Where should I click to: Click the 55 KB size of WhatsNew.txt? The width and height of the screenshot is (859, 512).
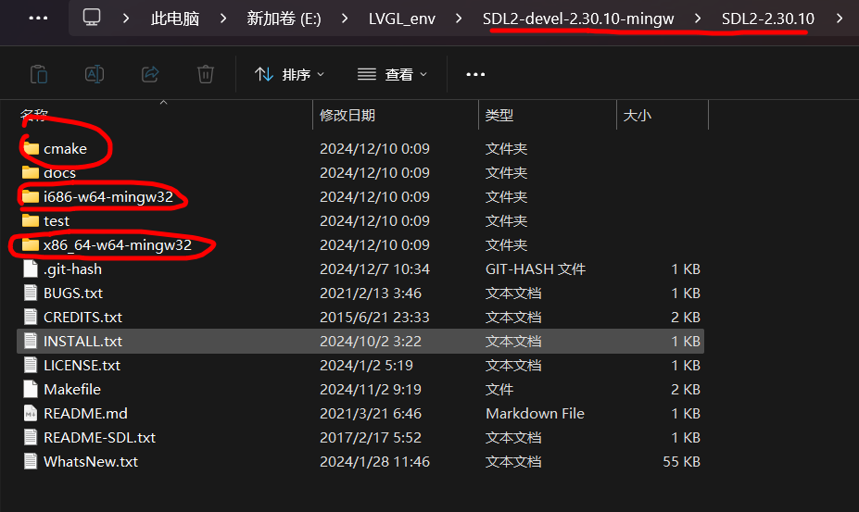point(681,462)
